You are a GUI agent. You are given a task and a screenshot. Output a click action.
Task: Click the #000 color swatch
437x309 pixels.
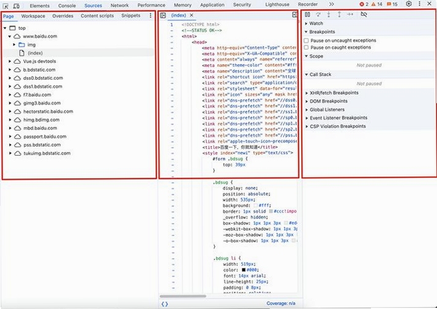[244, 270]
